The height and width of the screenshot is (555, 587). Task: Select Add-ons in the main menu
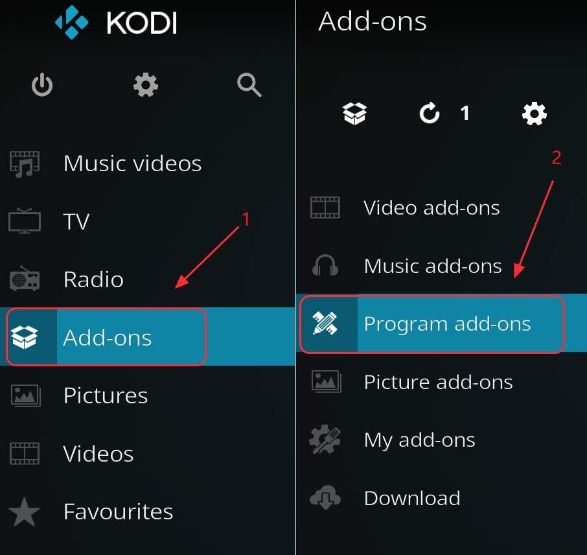tap(148, 337)
